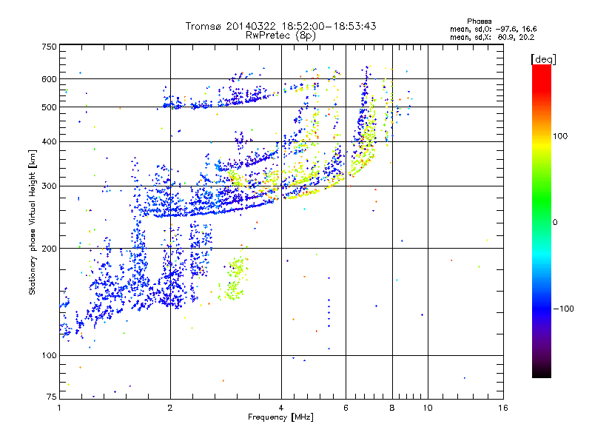This screenshot has height=444, width=592.
Task: Click x-axis label '4'
Action: point(281,408)
